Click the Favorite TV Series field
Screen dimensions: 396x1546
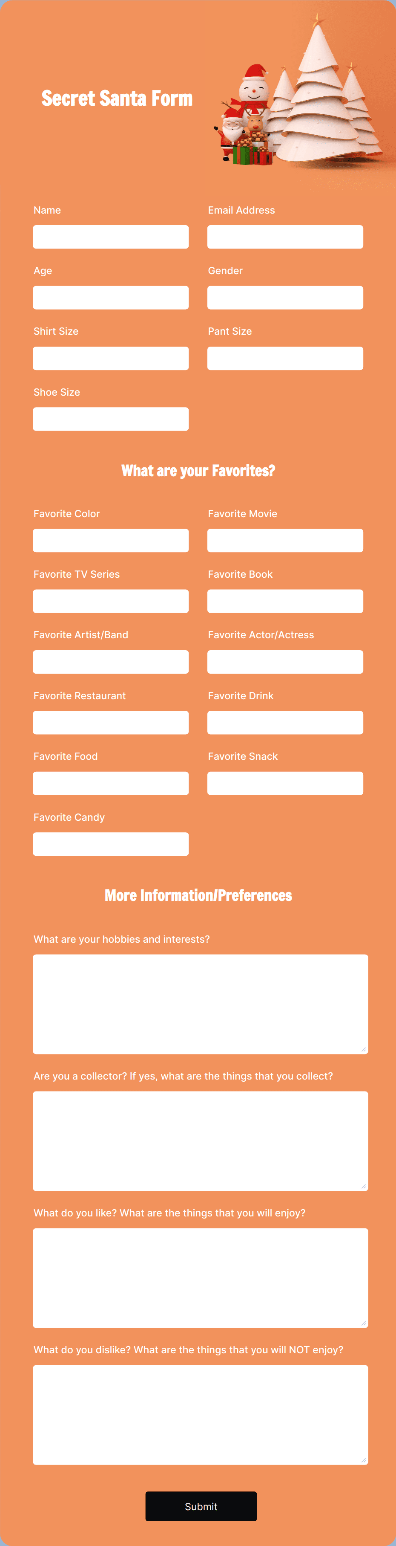[x=111, y=601]
